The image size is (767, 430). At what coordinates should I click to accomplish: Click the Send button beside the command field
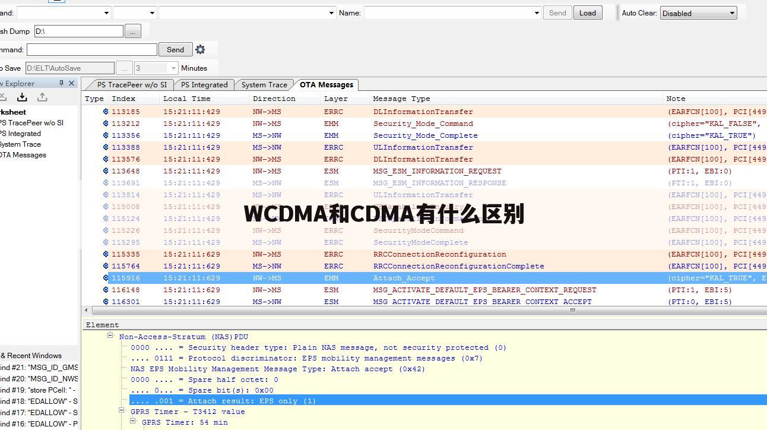tap(175, 49)
